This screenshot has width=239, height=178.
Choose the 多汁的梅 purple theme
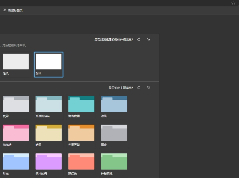pyautogui.click(x=49, y=164)
